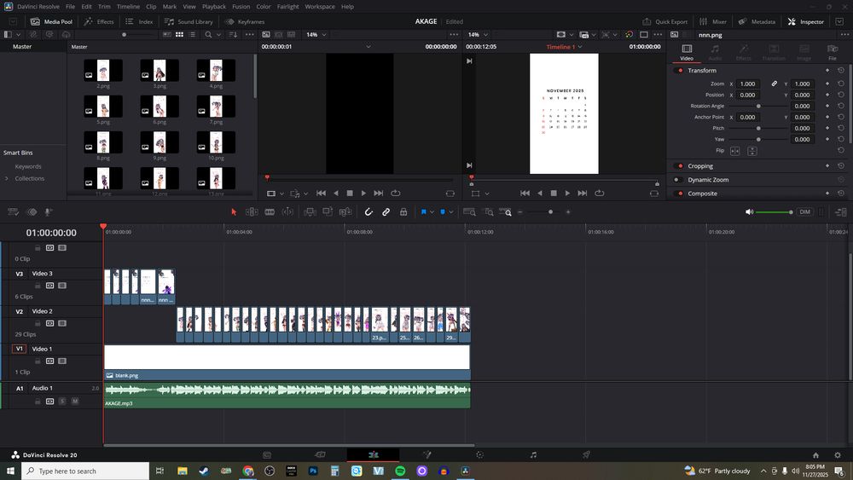
Task: Switch to the File tab in Inspector
Action: (832, 53)
